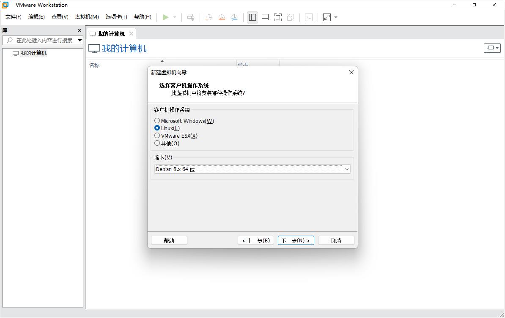
Task: Click the send Ctrl+Alt+Del toolbar icon
Action: pos(191,17)
